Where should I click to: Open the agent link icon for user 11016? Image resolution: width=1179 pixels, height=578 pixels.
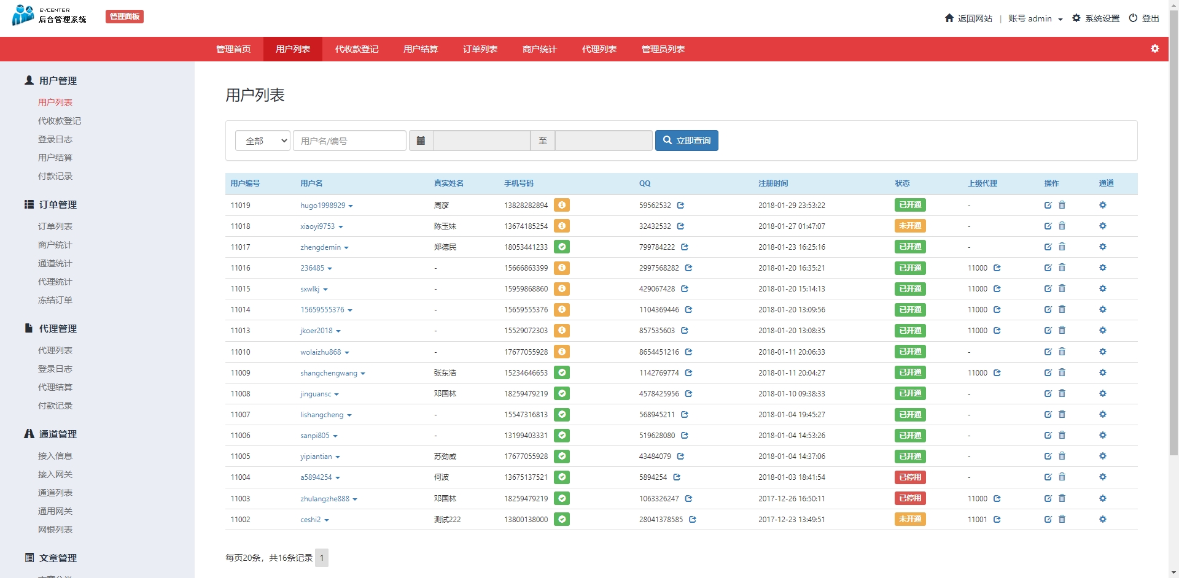click(997, 268)
